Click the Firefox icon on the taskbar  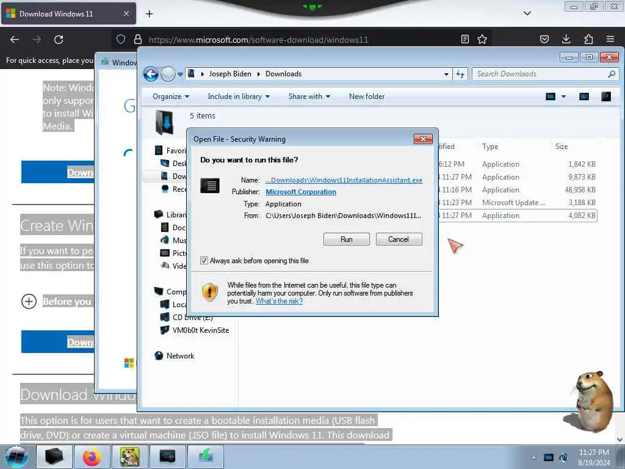[92, 457]
